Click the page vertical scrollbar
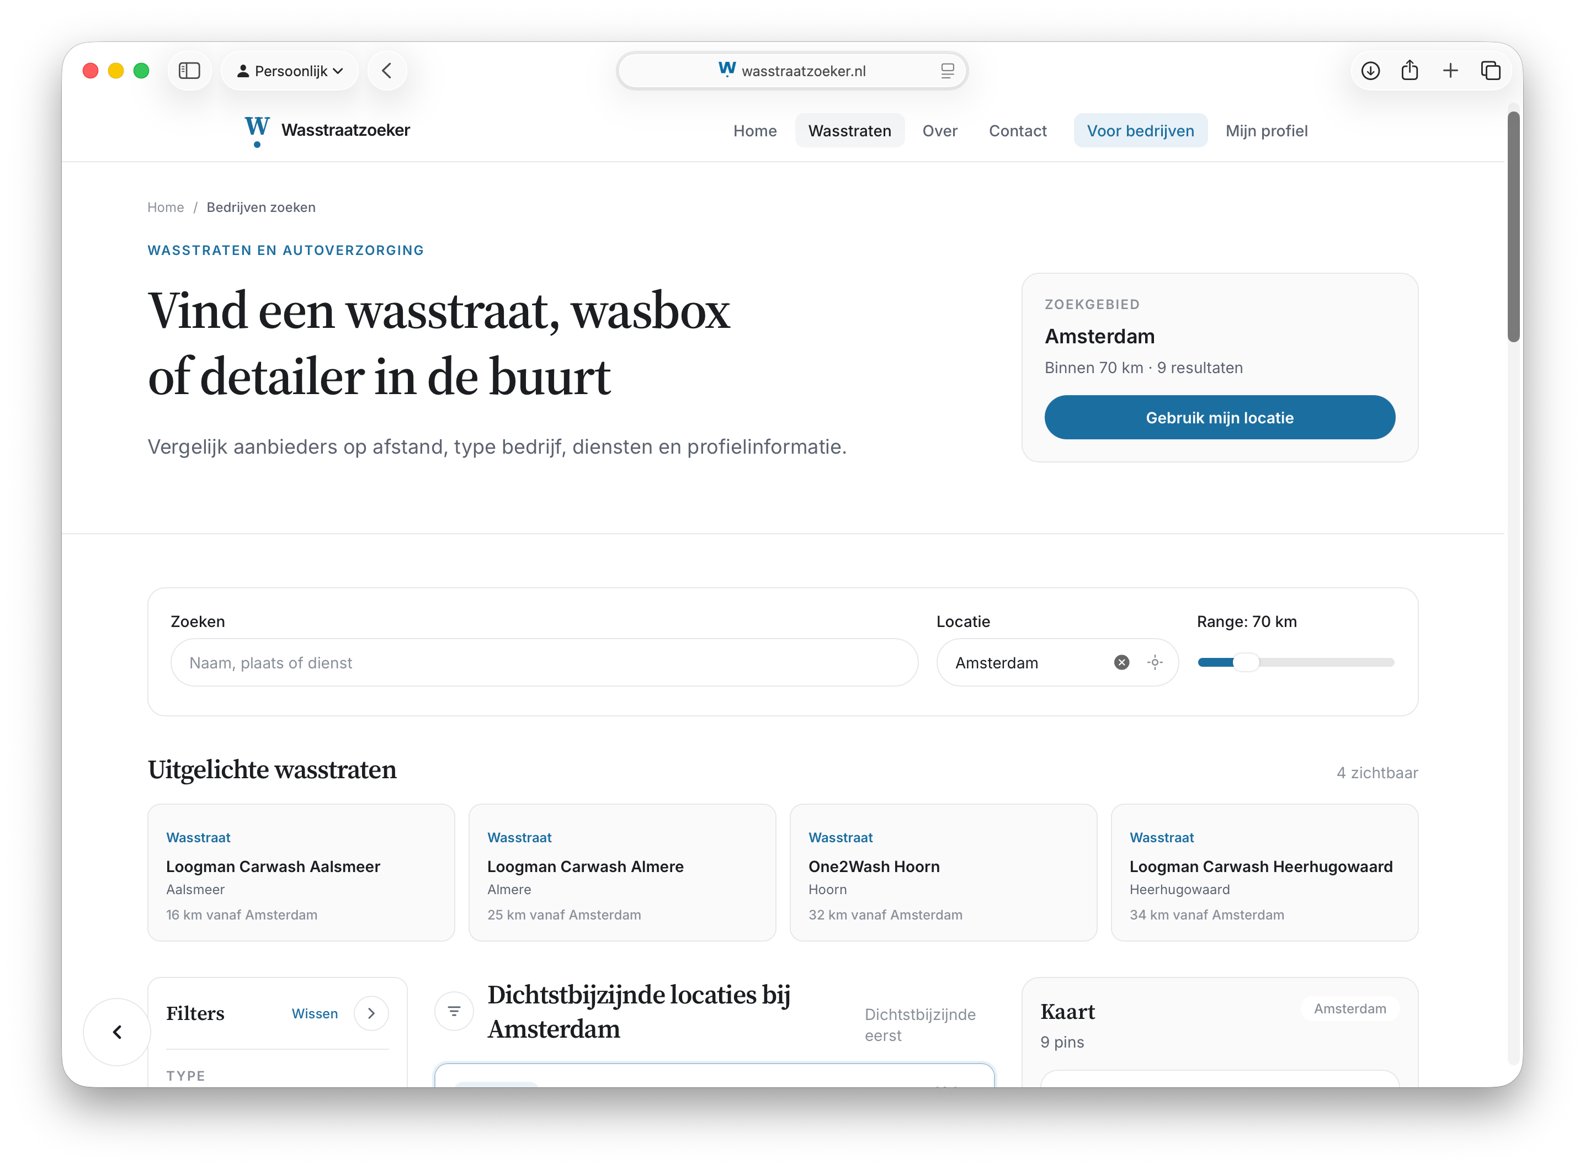Screen dimensions: 1585x1169 (x=1513, y=226)
